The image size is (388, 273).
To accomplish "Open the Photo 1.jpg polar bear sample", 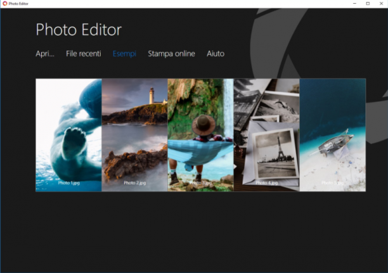I will click(68, 135).
